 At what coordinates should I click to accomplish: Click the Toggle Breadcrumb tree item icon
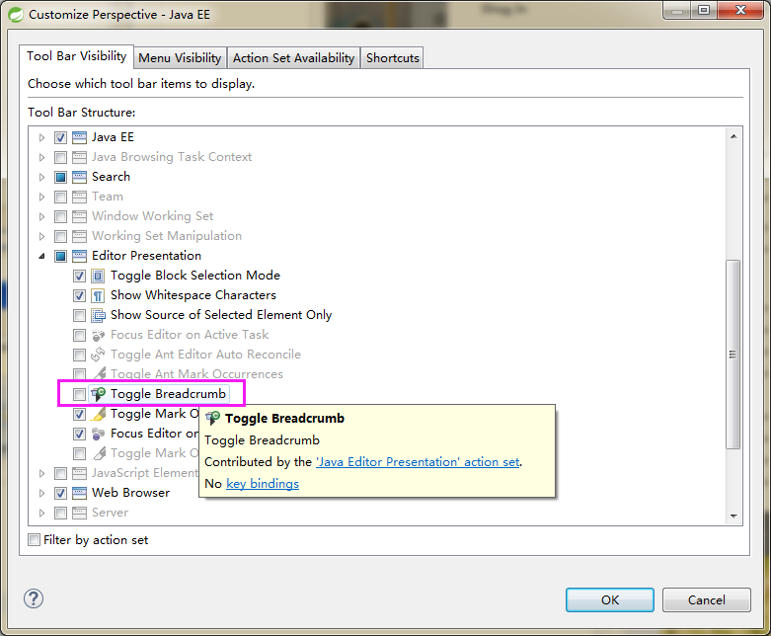[99, 394]
